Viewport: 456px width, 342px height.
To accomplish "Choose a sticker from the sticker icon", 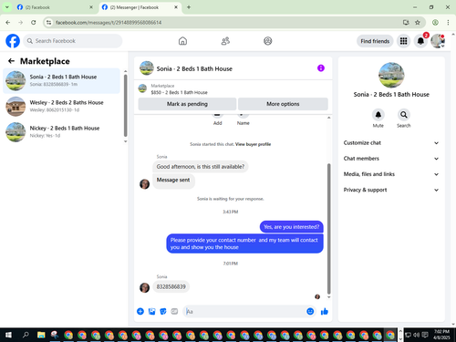I will point(163,311).
